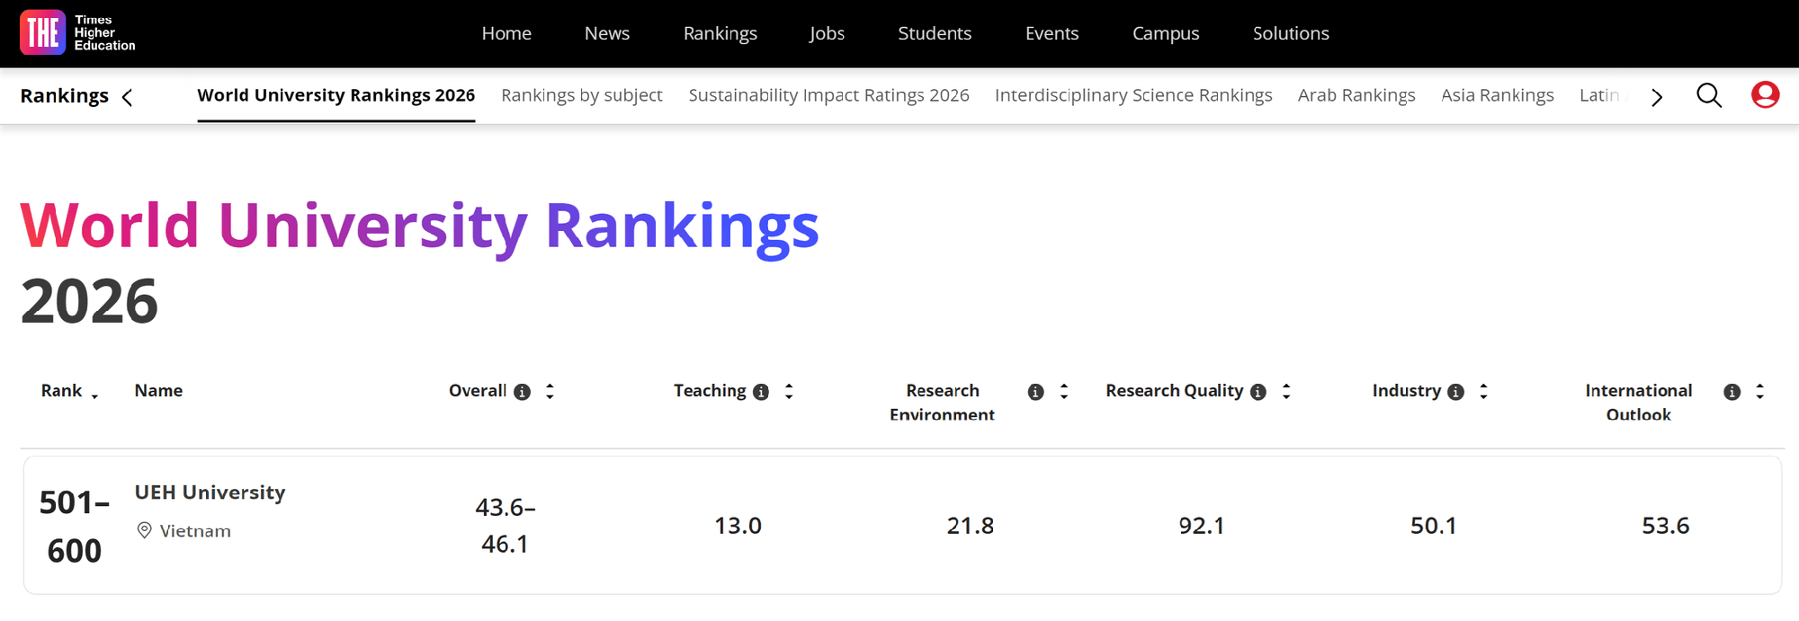Switch to Sustainability Impact Ratings 2026 tab
This screenshot has height=621, width=1799.
coord(829,95)
